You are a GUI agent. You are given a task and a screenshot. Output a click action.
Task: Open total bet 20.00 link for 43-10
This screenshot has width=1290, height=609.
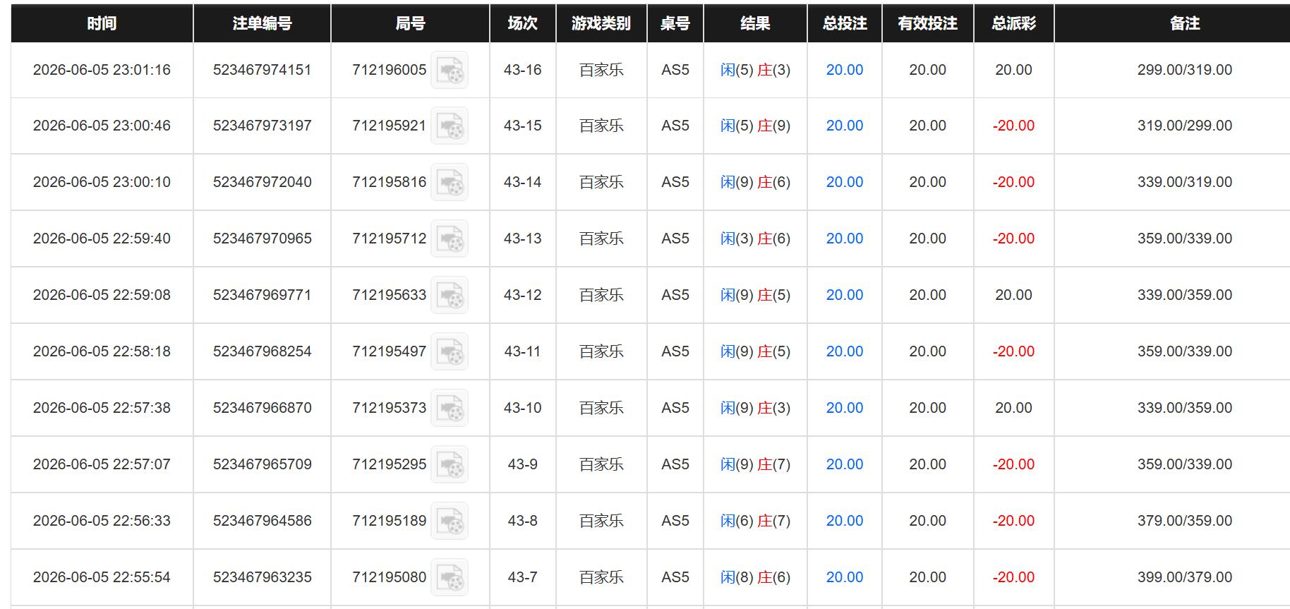click(845, 408)
